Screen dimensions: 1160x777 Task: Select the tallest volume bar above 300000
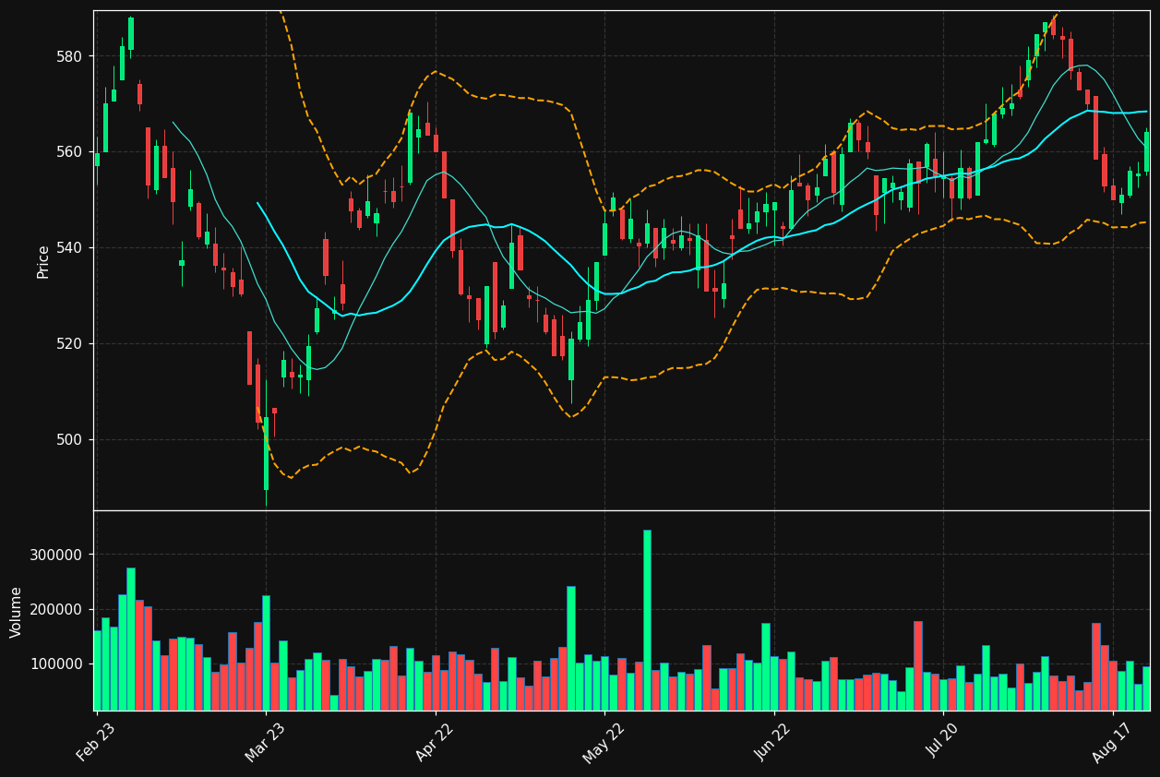click(647, 620)
